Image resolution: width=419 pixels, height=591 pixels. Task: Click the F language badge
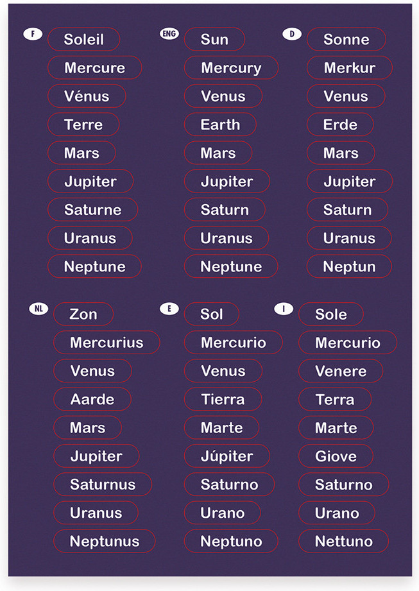(x=33, y=34)
